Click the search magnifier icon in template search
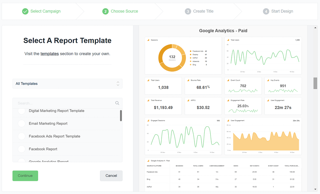320x194 pixels. (x=117, y=103)
